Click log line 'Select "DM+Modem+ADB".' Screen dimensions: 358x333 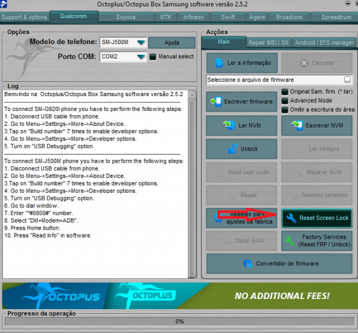click(x=41, y=221)
